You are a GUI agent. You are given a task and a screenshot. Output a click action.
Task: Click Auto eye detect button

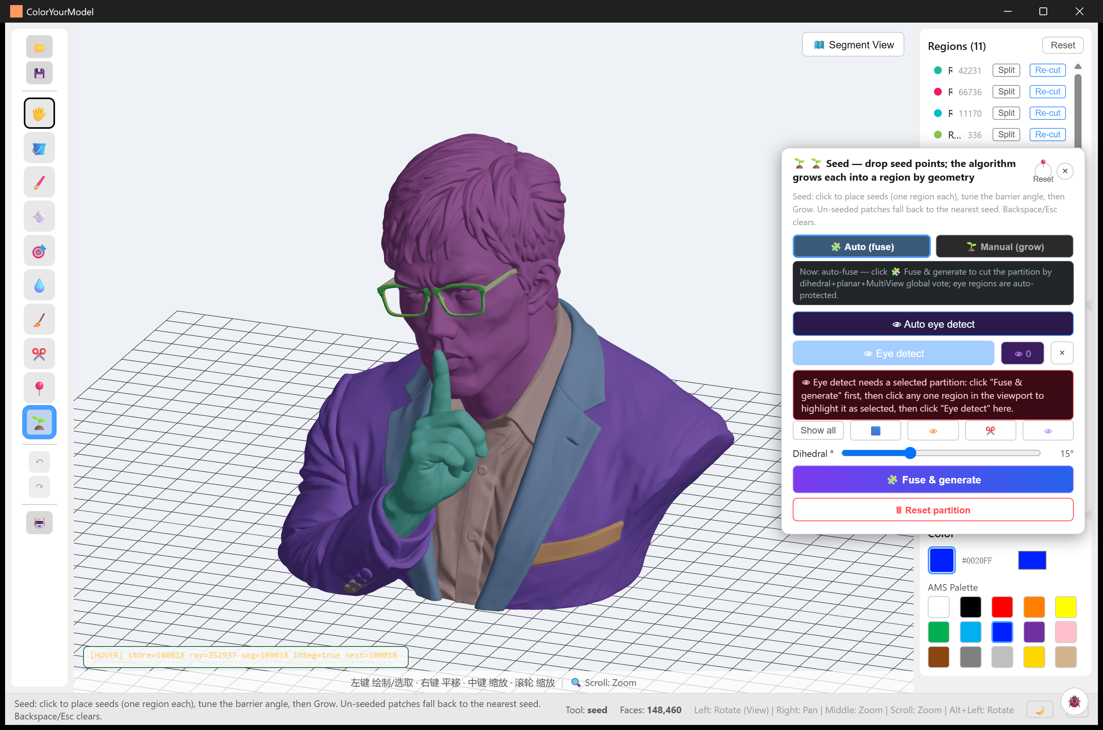(932, 324)
